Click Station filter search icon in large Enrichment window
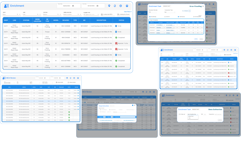The height and width of the screenshot is (141, 241). pyautogui.click(x=58, y=14)
